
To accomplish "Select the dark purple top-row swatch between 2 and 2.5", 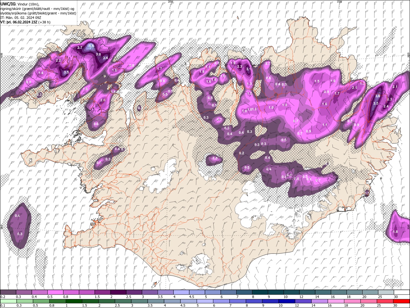I will 119,292.
